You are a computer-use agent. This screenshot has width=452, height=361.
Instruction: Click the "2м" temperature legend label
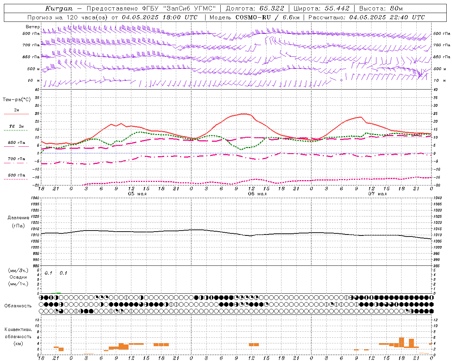[17, 110]
